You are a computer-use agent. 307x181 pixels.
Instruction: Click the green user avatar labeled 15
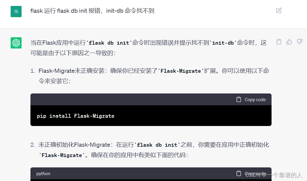[16, 12]
